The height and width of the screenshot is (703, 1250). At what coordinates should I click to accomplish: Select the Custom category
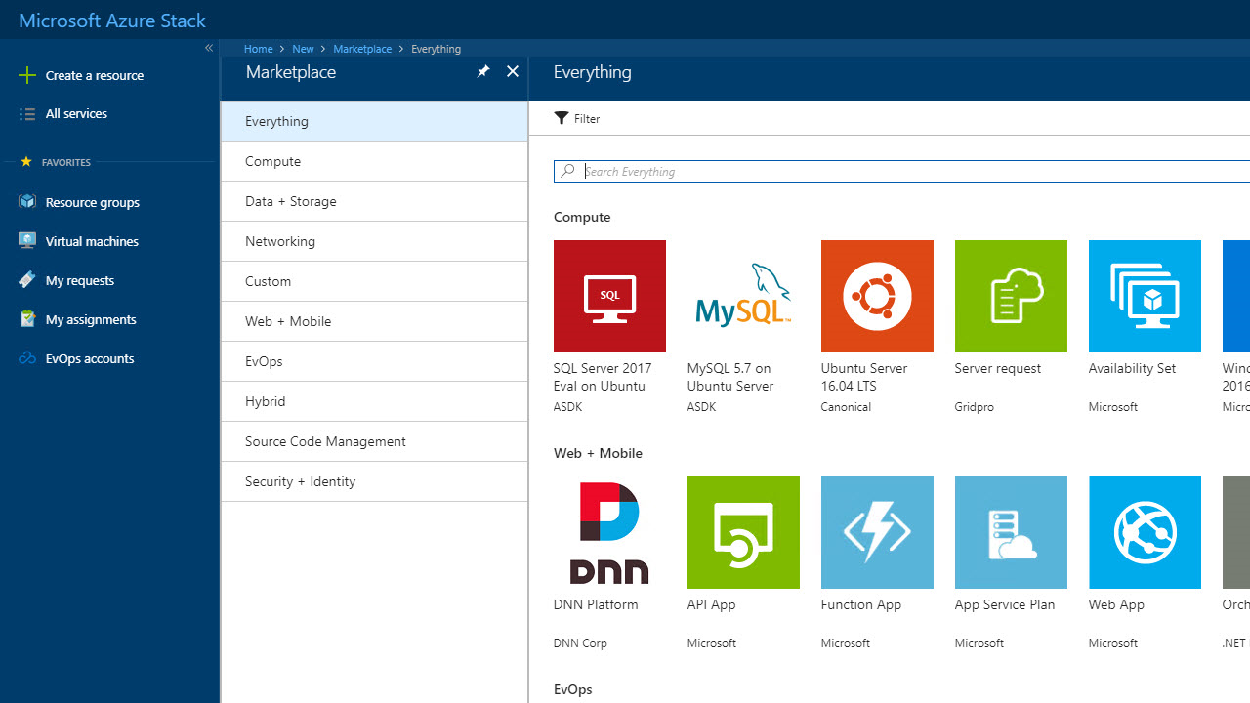point(374,281)
